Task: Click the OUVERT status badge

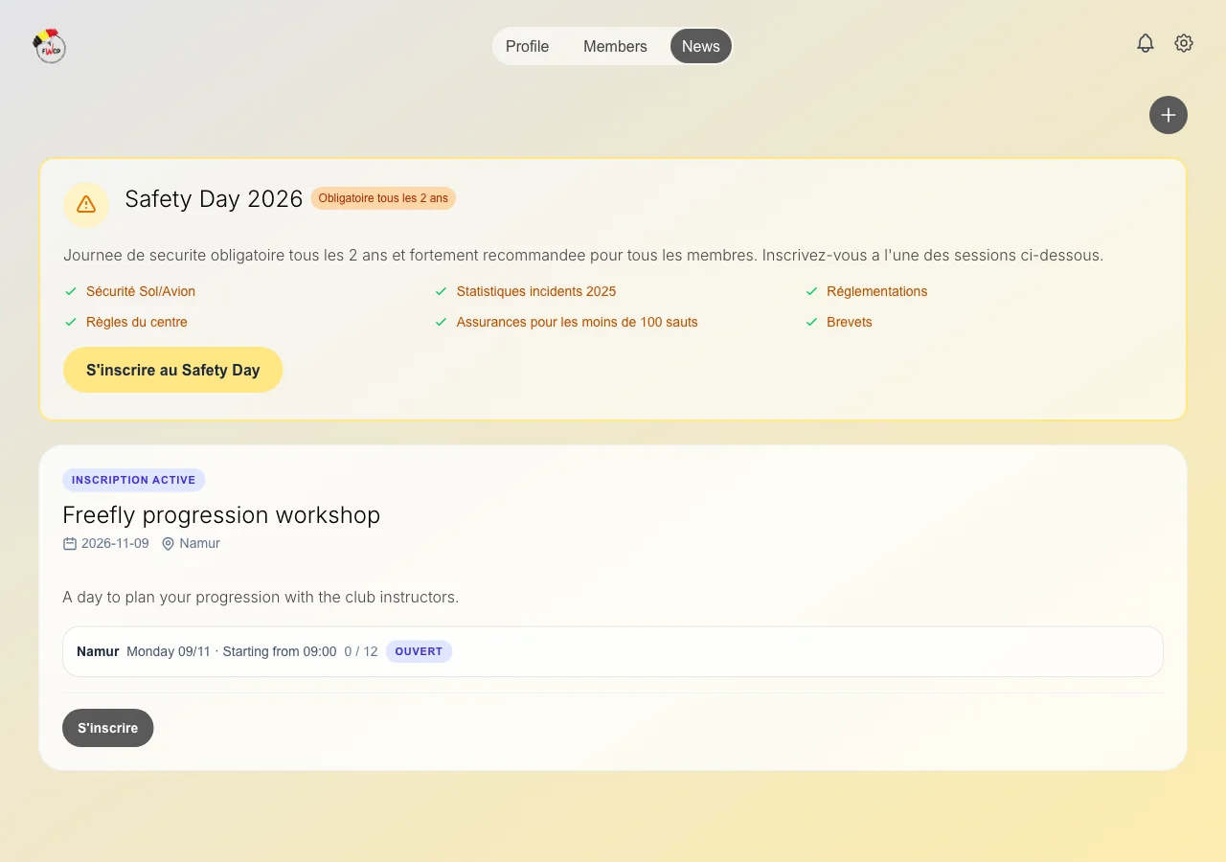Action: (419, 651)
